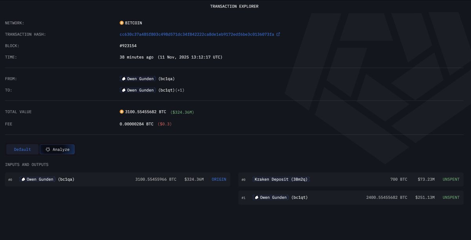Click the $324.36M green value indicator
Viewport: 471px width, 240px height.
(x=182, y=111)
